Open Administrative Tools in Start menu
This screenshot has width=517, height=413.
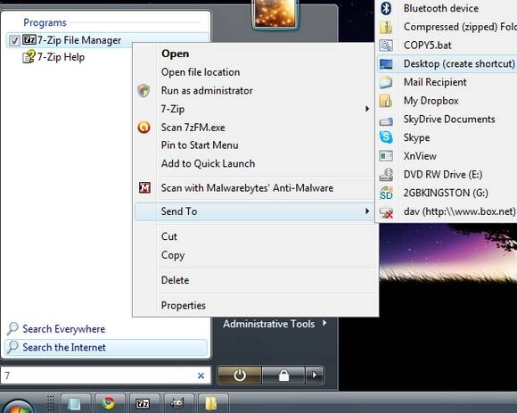click(268, 324)
